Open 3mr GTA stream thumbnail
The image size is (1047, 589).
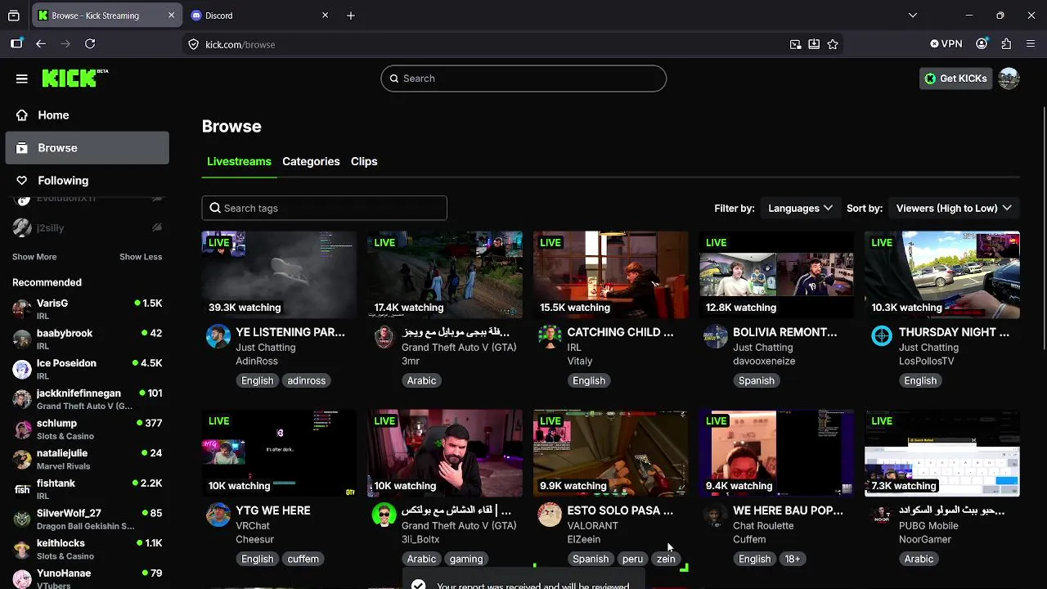pos(445,275)
